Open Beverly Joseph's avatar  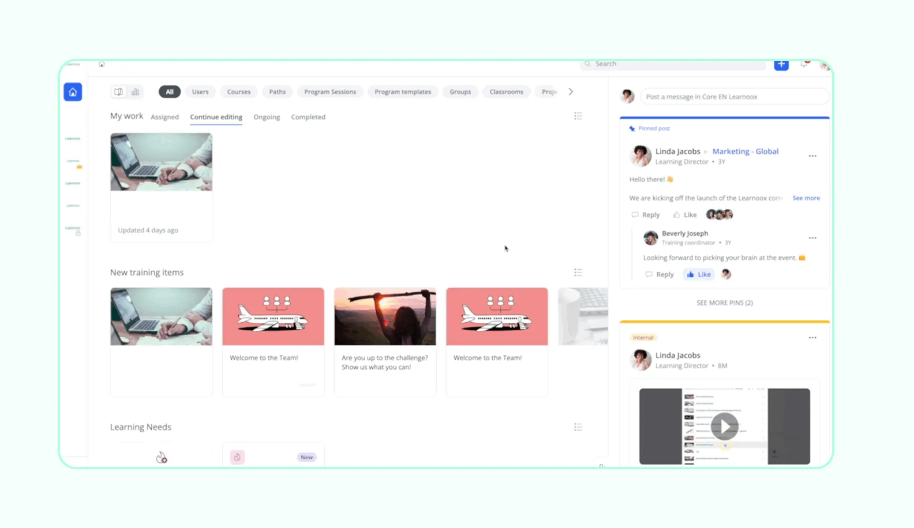tap(651, 237)
